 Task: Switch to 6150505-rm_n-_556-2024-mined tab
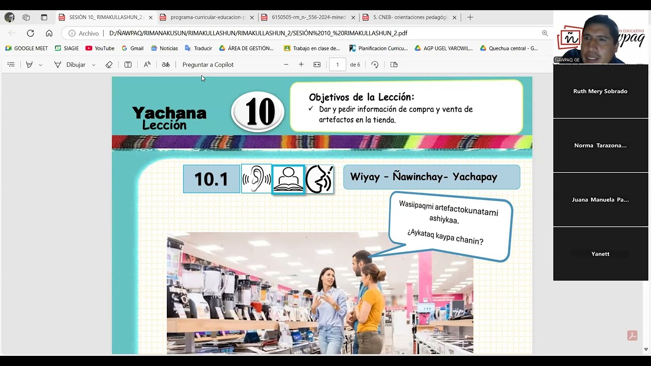[x=308, y=17]
